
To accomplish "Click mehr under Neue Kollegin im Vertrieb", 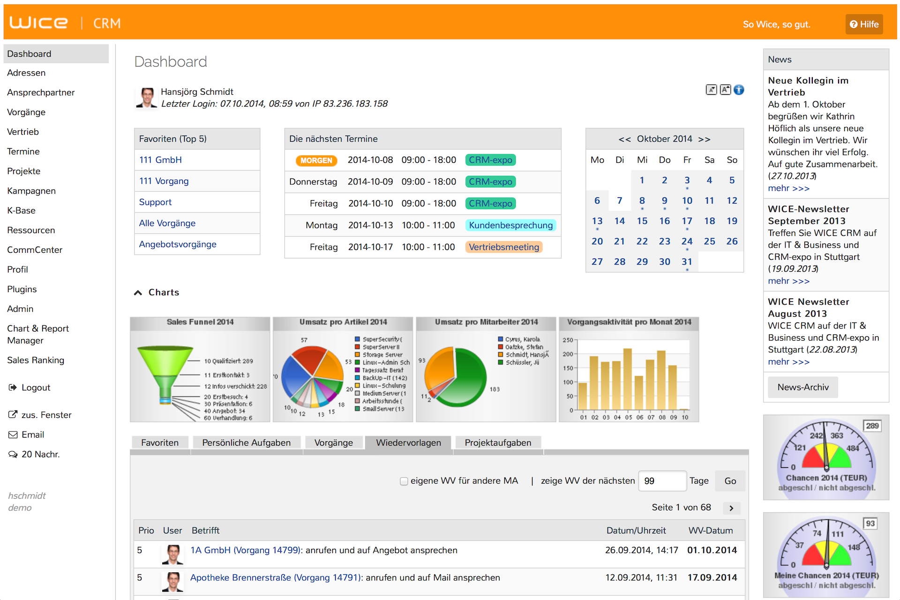I will pos(788,188).
